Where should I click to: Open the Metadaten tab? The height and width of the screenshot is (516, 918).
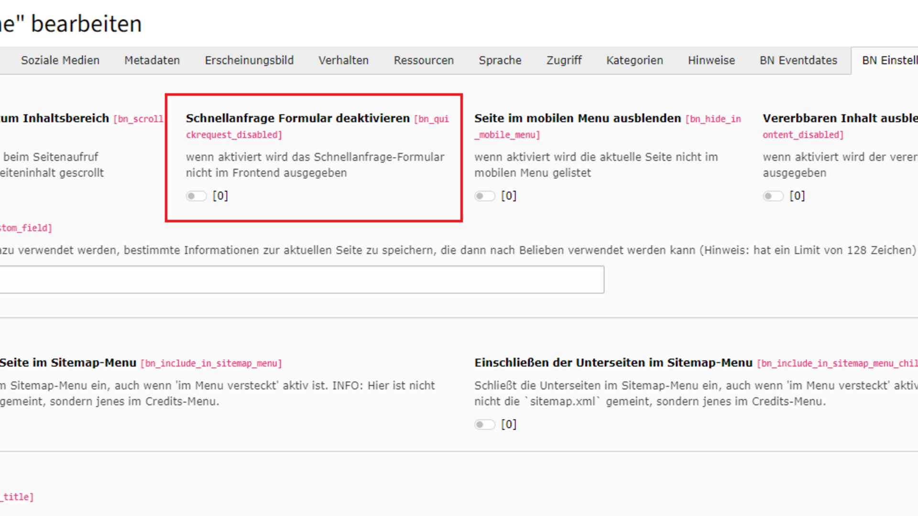152,61
